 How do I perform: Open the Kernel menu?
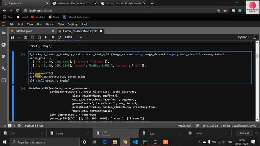[x=50, y=24]
